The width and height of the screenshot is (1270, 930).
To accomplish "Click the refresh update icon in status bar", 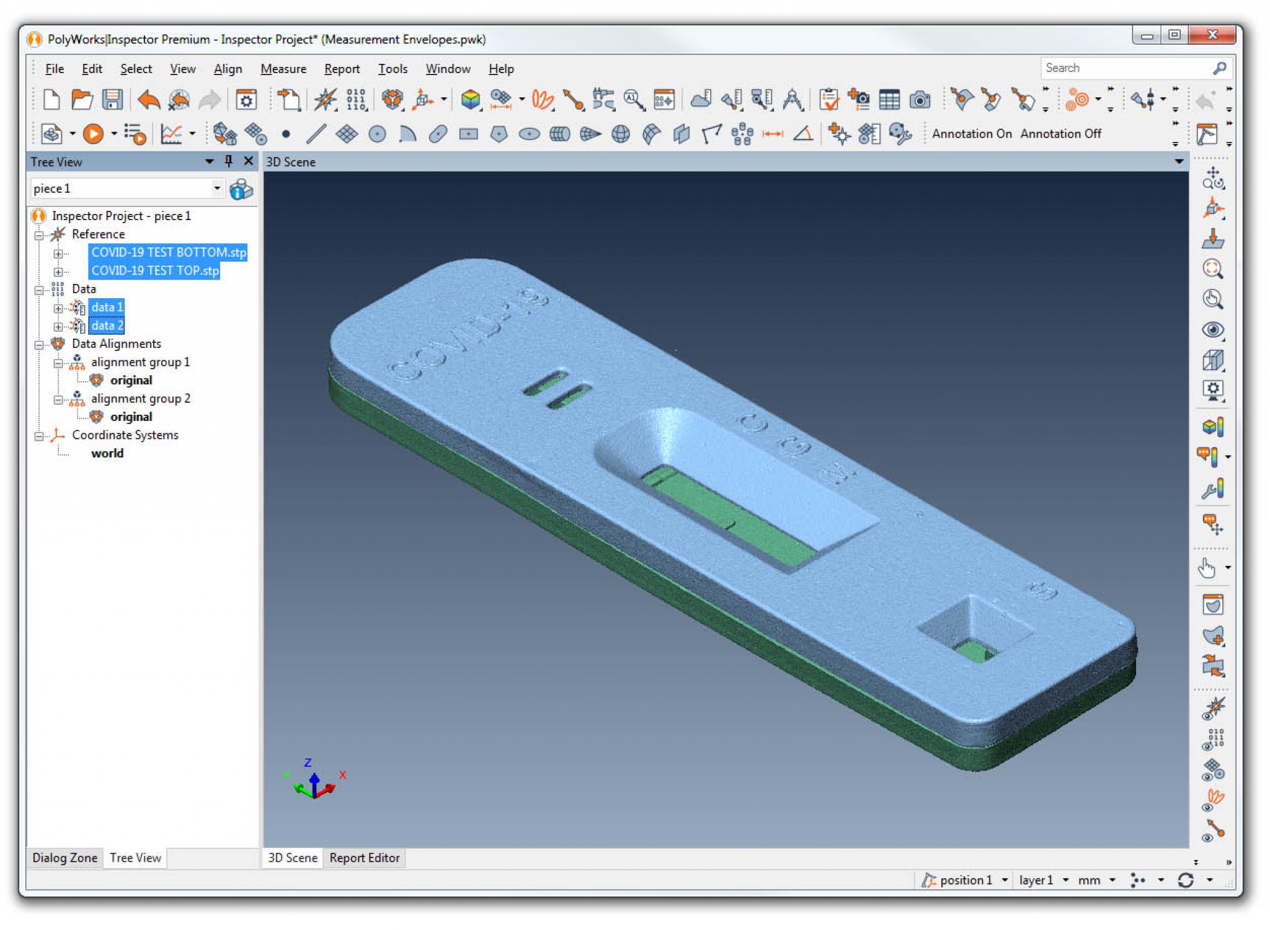I will pos(1186,880).
